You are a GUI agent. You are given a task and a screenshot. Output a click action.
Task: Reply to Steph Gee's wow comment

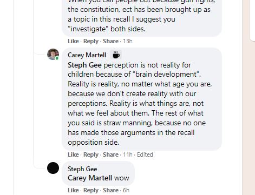91,190
